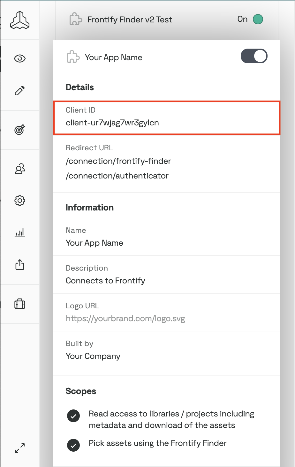Click the Your App Name header title
Screen dimensions: 295x467
(x=114, y=58)
